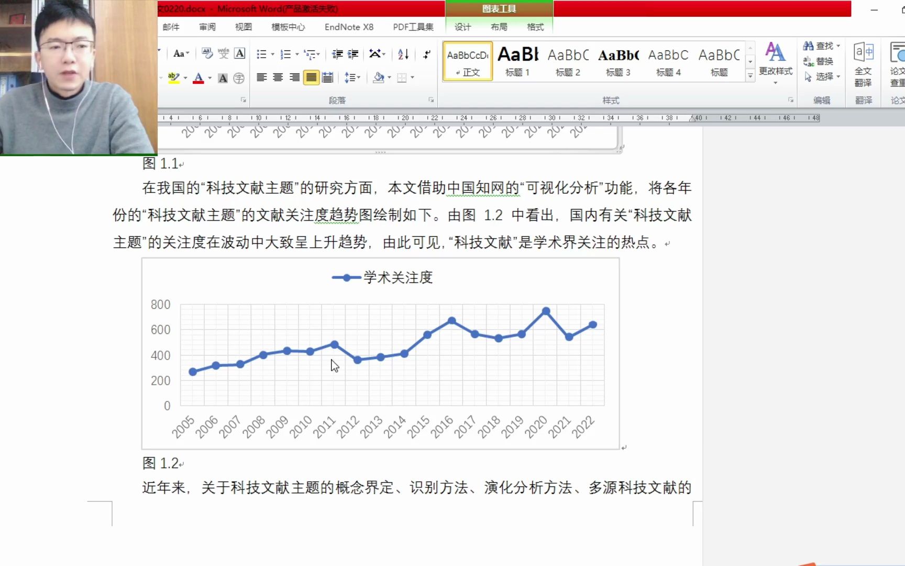The image size is (905, 566).
Task: Expand the styles gallery with More arrow
Action: [x=750, y=76]
